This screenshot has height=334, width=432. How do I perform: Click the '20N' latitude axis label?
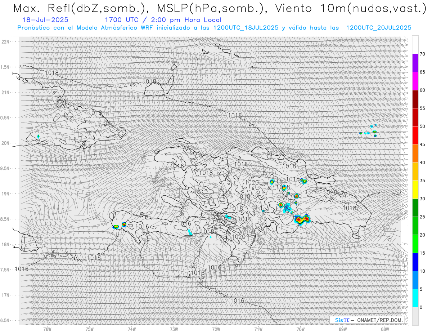6,143
